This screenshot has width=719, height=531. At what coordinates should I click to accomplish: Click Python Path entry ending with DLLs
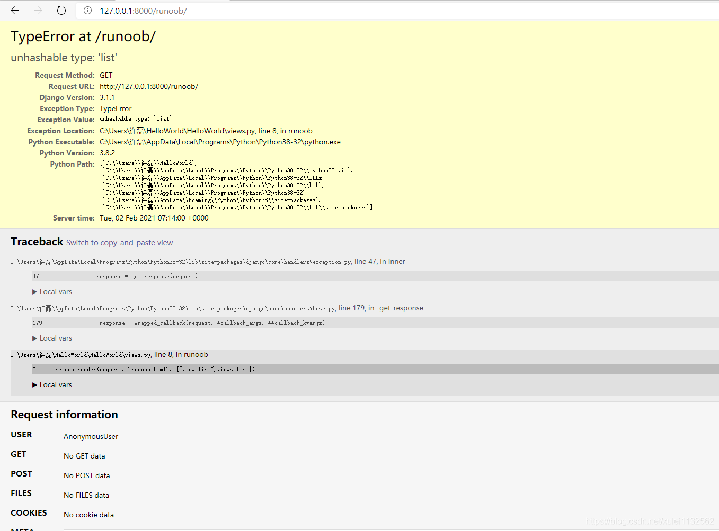point(215,178)
